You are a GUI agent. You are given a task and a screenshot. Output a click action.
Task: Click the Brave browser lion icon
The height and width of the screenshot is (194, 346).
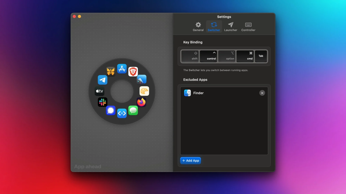pos(133,72)
